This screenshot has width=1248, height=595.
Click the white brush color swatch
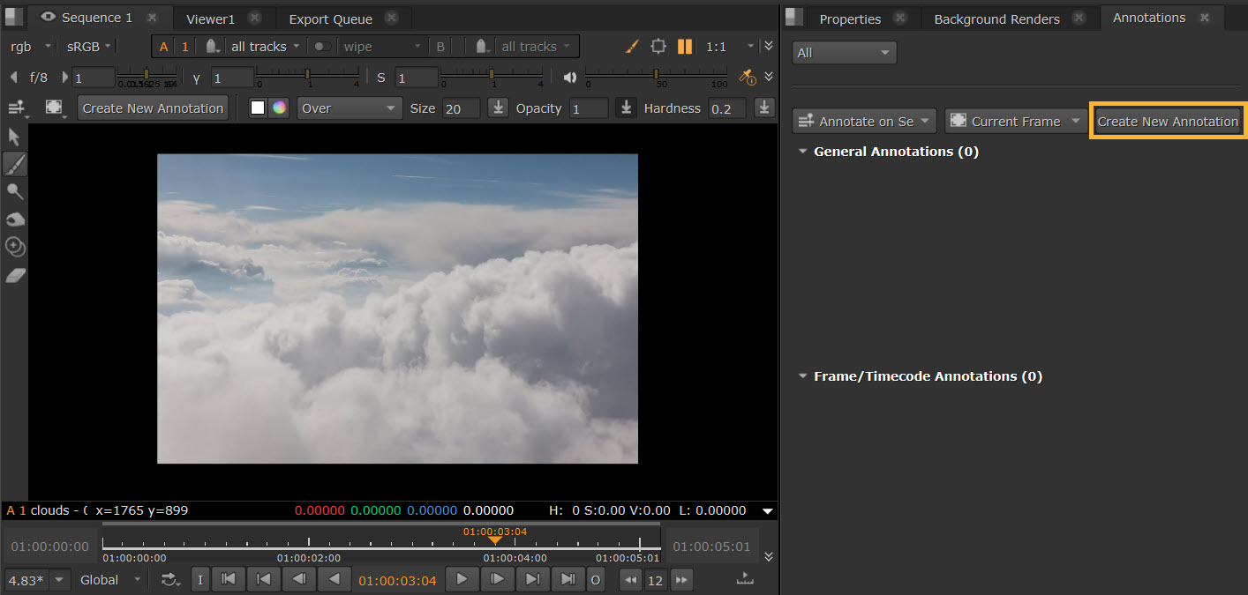[x=258, y=108]
